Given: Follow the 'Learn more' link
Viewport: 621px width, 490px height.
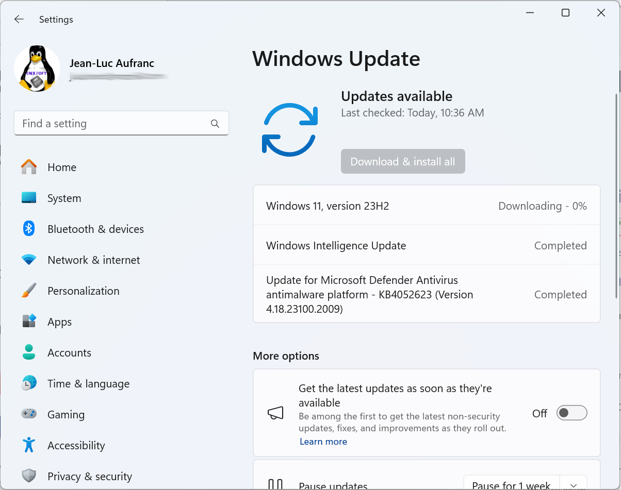Looking at the screenshot, I should 323,442.
